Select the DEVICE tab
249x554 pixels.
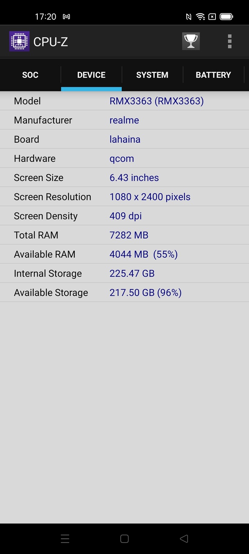[x=91, y=75]
